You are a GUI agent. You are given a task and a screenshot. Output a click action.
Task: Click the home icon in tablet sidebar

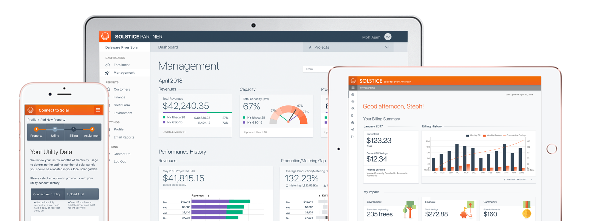(353, 94)
